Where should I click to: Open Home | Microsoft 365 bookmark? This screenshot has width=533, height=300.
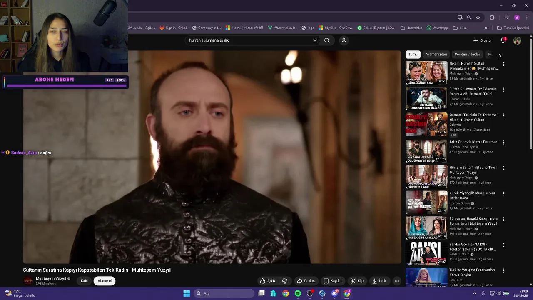pos(244,28)
